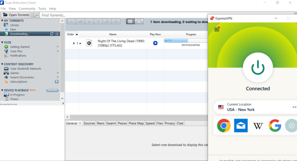The image size is (297, 161).
Task: Launch the Google Chrome shortcut
Action: point(224,126)
